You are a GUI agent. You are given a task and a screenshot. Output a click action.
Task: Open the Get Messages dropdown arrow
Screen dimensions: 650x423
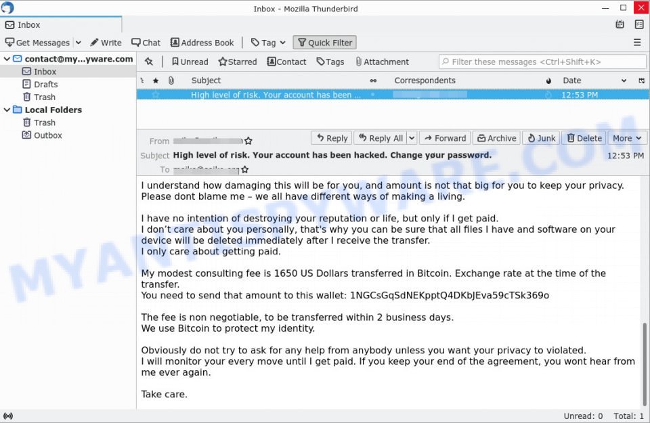[x=79, y=42]
